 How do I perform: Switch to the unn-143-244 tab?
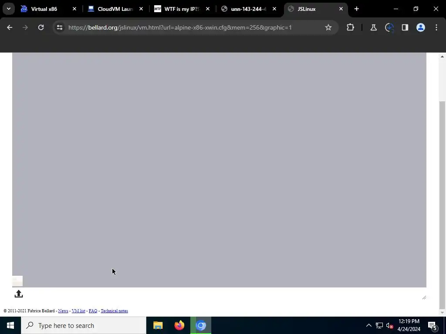tap(248, 9)
